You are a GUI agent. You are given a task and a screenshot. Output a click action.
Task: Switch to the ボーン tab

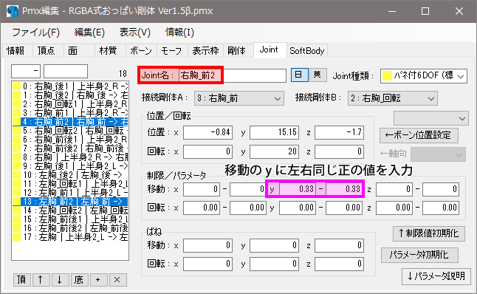point(141,50)
